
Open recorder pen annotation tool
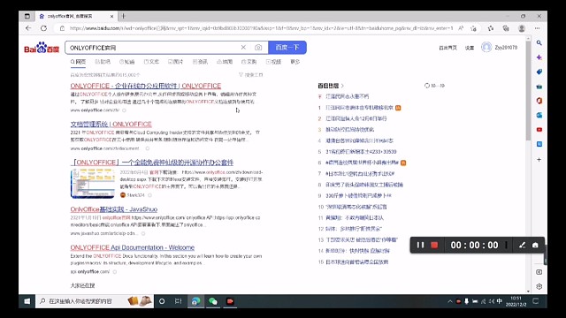[x=522, y=246]
